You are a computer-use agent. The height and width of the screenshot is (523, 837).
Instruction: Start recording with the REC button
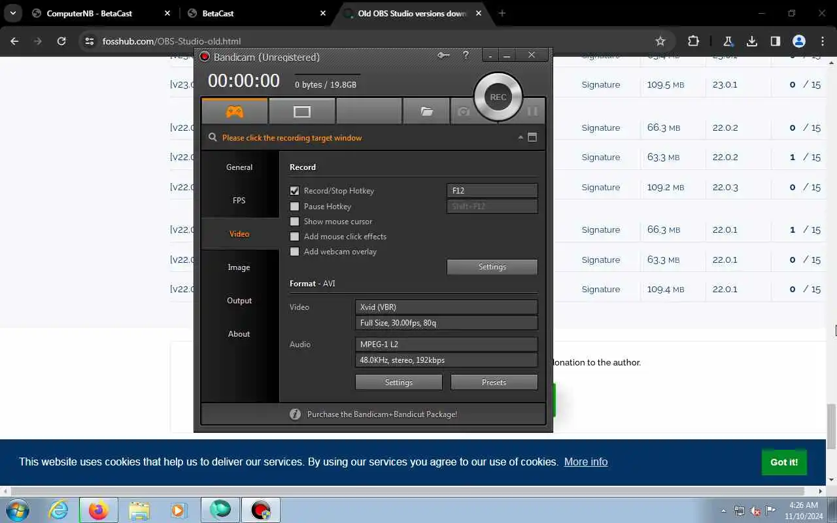click(x=498, y=97)
